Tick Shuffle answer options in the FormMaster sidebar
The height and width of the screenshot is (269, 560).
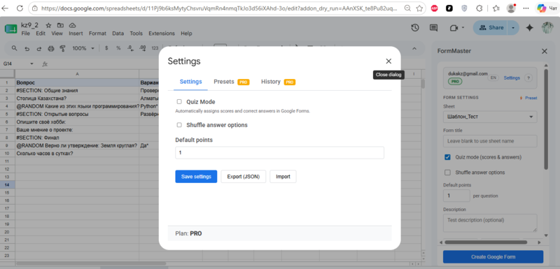tap(447, 173)
